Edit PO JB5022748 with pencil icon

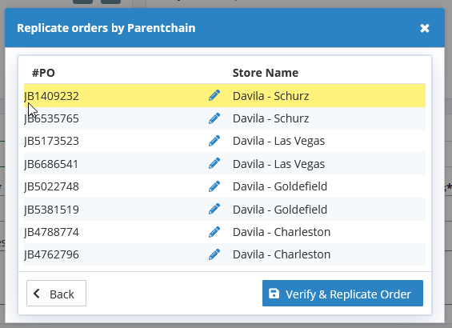pyautogui.click(x=214, y=186)
